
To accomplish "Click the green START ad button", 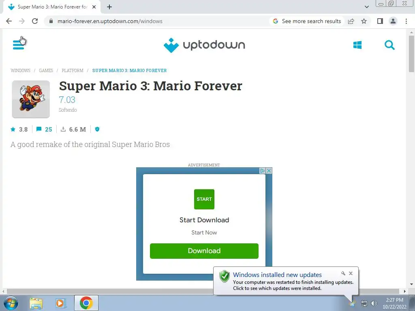I will pyautogui.click(x=204, y=199).
